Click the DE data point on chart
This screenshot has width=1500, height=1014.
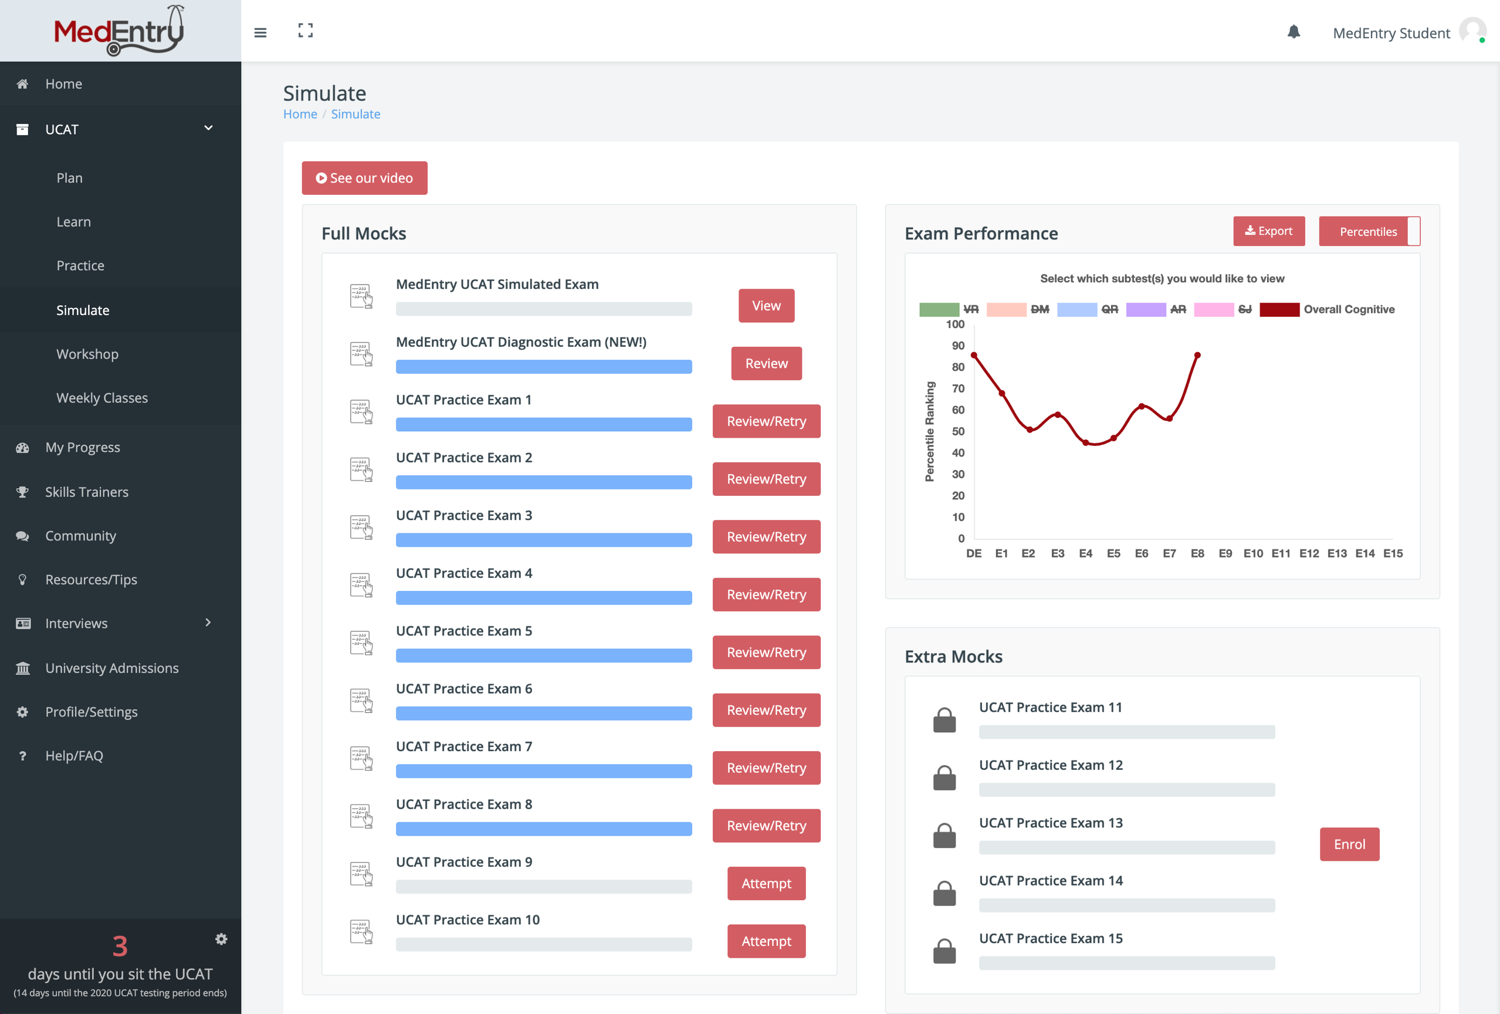click(974, 355)
